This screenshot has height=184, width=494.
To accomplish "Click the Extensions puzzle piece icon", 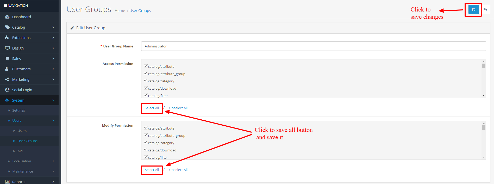I will tap(7, 38).
